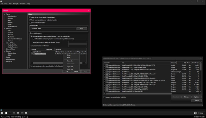
Task: Enable Prefer subtitles for hearing impaired
Action: 33,39
